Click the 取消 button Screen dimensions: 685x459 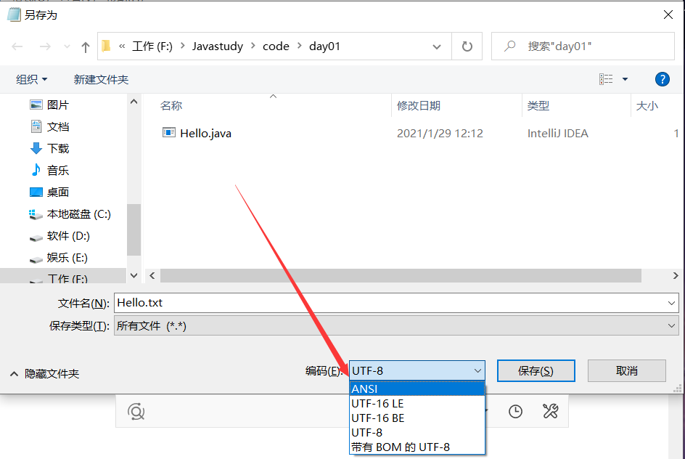point(626,370)
